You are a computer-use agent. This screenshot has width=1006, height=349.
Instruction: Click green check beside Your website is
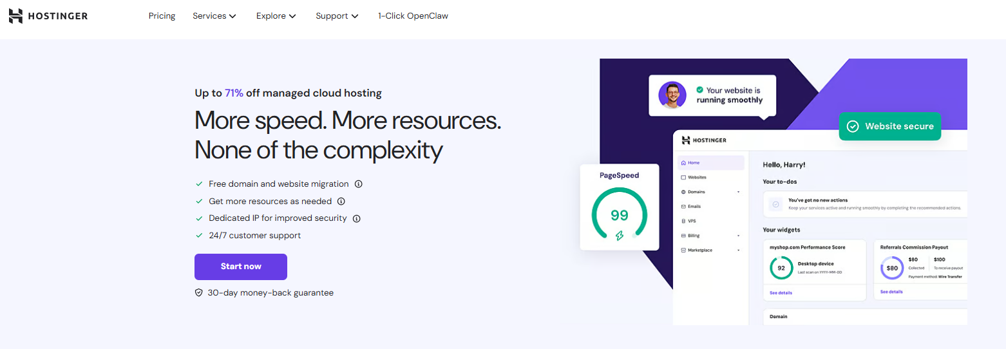(699, 90)
